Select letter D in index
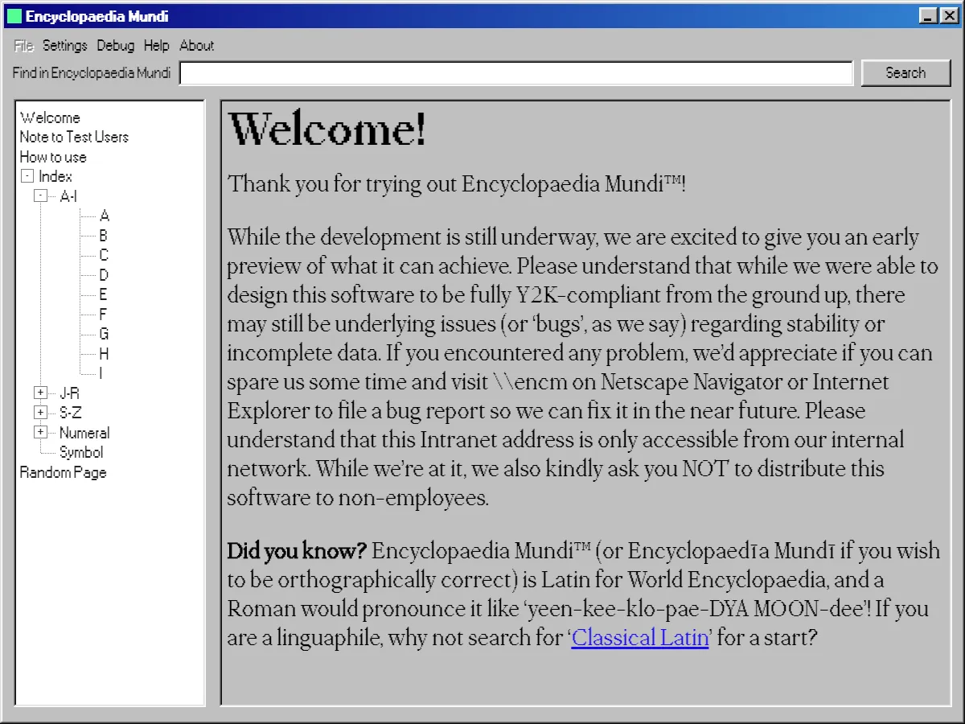The image size is (965, 724). [104, 275]
